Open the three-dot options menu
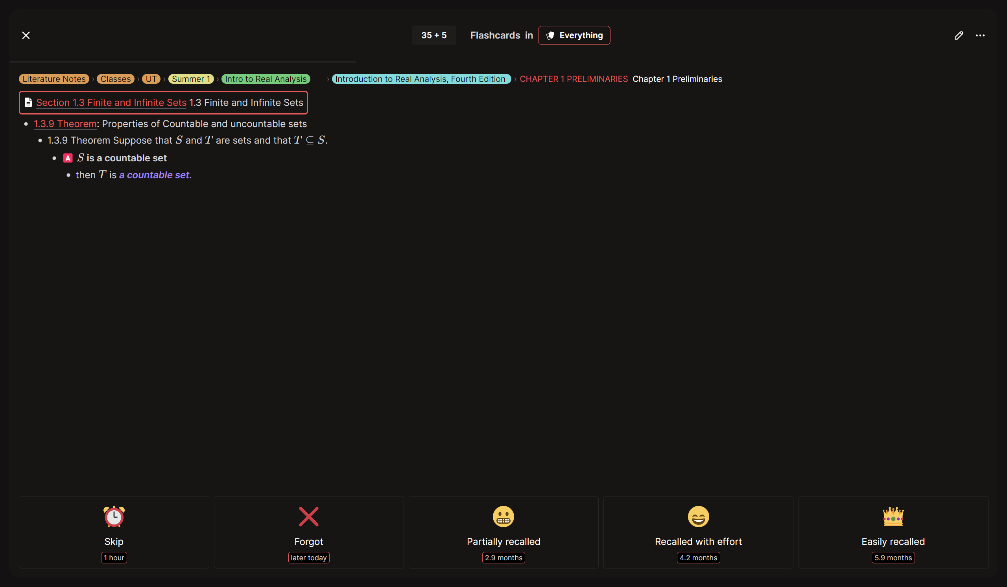Viewport: 1007px width, 587px height. (980, 35)
